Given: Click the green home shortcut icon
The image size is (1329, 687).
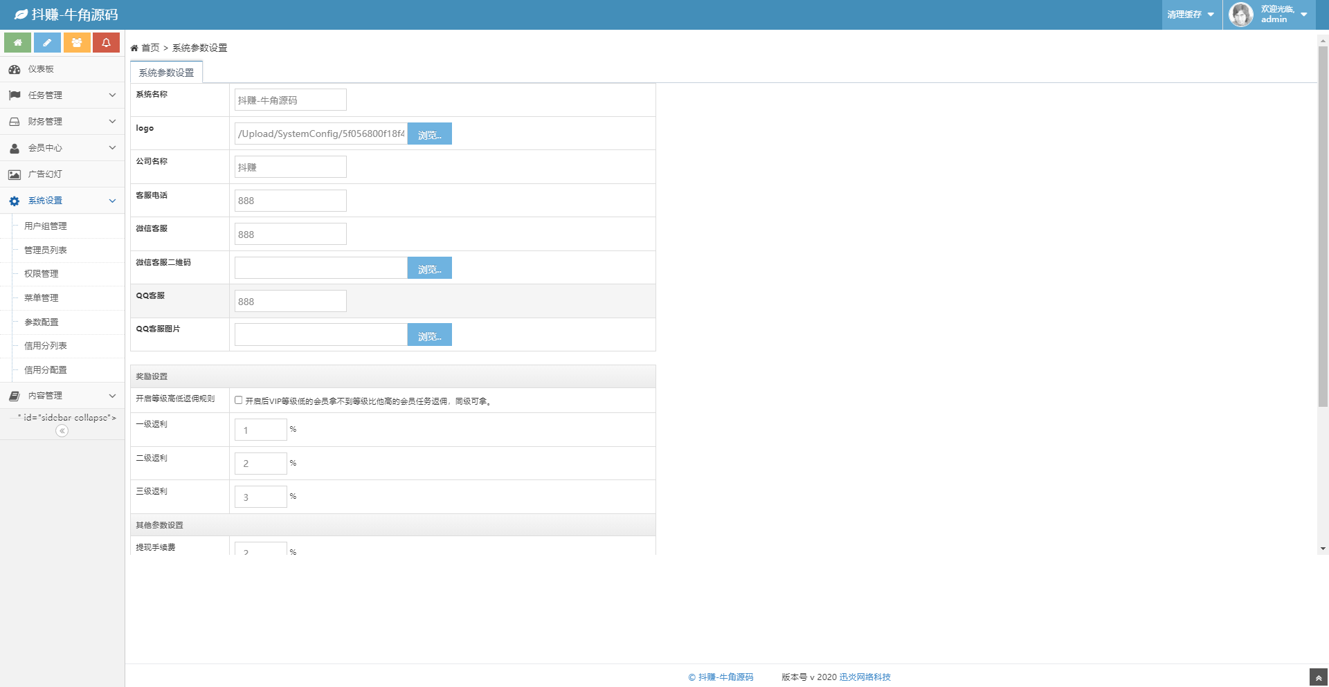Looking at the screenshot, I should pyautogui.click(x=18, y=43).
